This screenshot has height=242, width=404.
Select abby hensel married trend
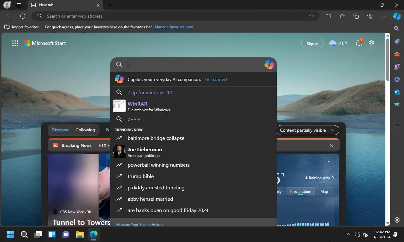[193, 199]
